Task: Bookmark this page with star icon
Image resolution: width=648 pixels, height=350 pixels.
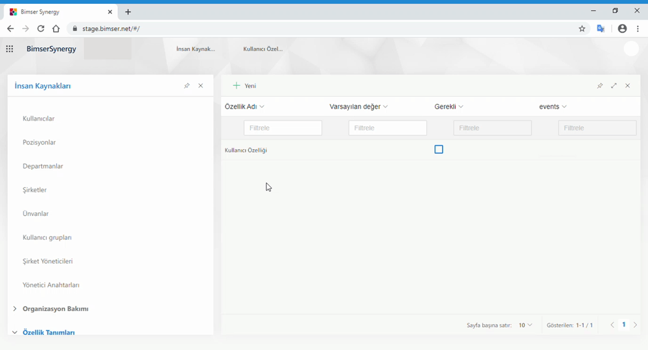Action: pos(582,29)
